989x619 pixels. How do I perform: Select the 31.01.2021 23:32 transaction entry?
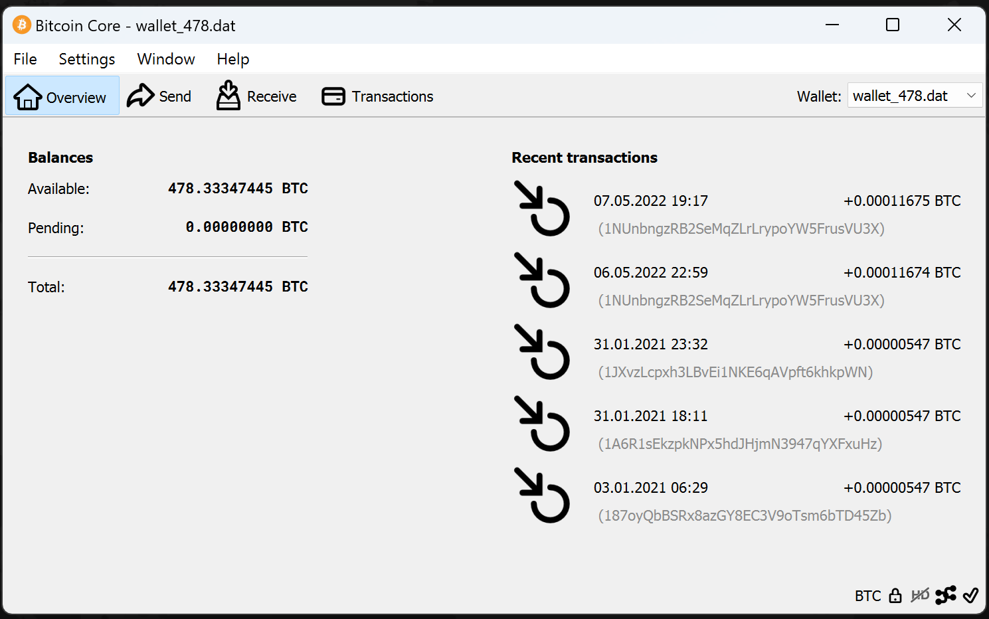(x=651, y=344)
